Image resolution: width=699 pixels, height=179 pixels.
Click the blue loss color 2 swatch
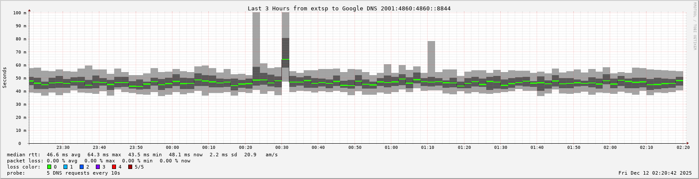click(x=81, y=167)
